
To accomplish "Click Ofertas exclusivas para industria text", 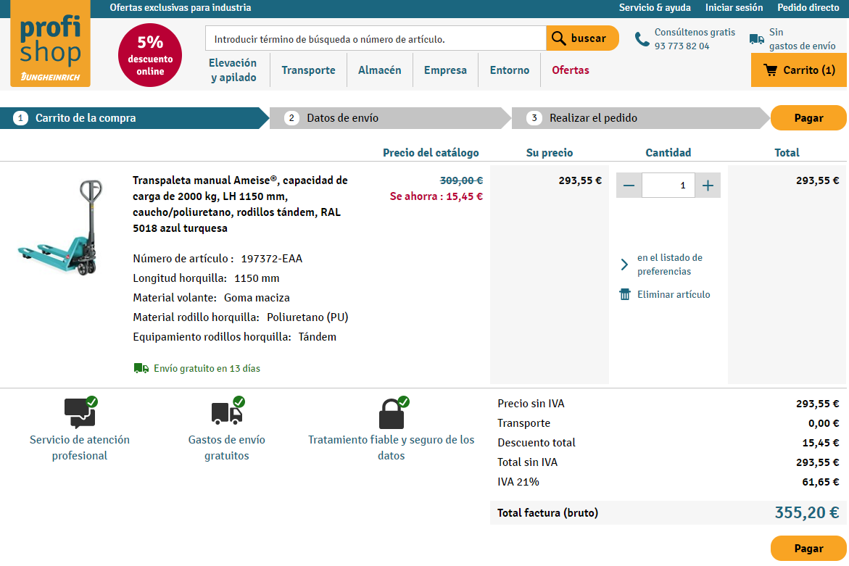I will coord(181,7).
